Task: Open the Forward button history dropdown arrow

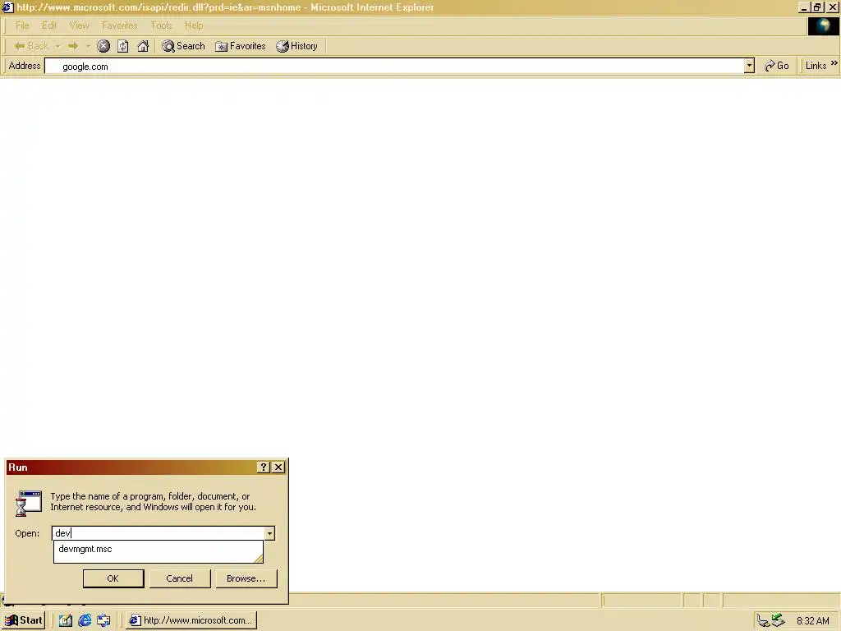Action: point(88,46)
